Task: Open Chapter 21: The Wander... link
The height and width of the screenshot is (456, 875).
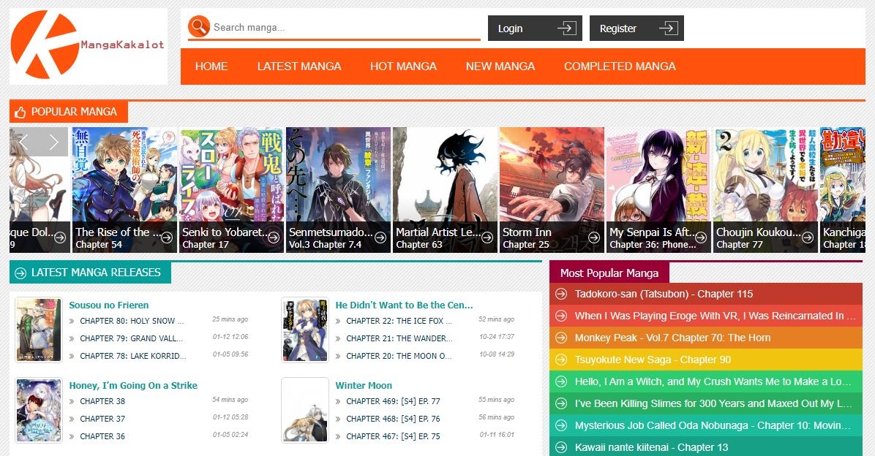Action: (399, 338)
